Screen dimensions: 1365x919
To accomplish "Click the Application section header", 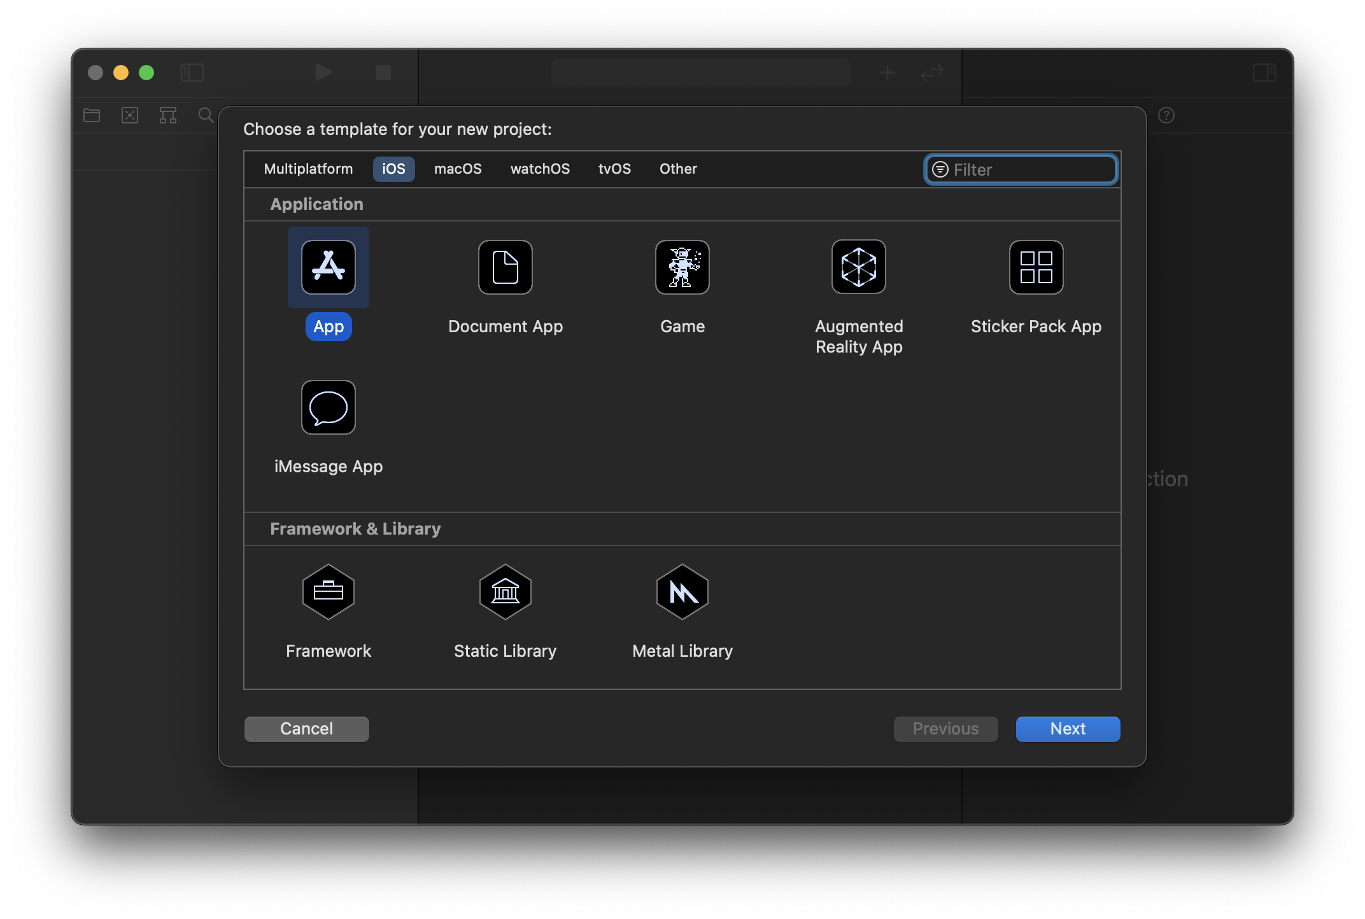I will click(x=316, y=204).
